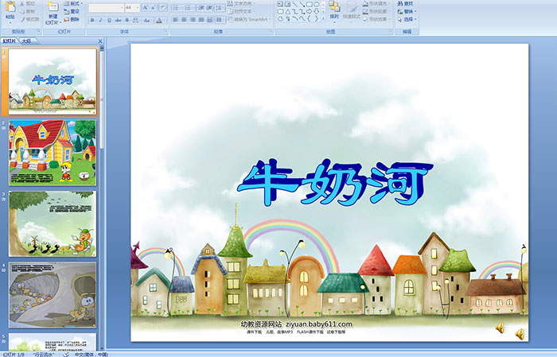Click the speaker sound icon on slide
The height and width of the screenshot is (357, 557).
pyautogui.click(x=501, y=328)
